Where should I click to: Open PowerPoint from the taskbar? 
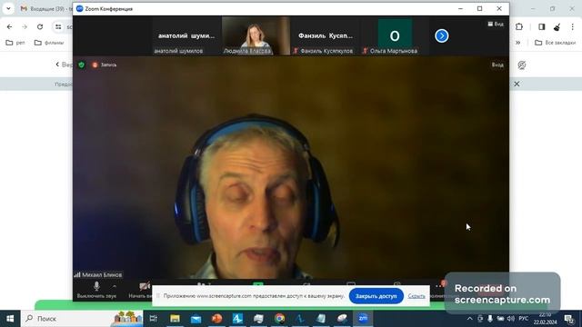pyautogui.click(x=216, y=319)
